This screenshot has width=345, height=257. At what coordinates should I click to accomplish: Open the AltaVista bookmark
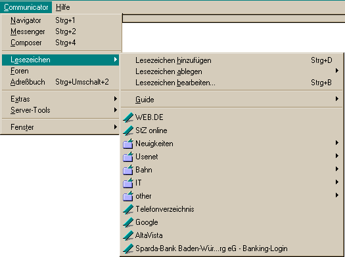pos(232,235)
